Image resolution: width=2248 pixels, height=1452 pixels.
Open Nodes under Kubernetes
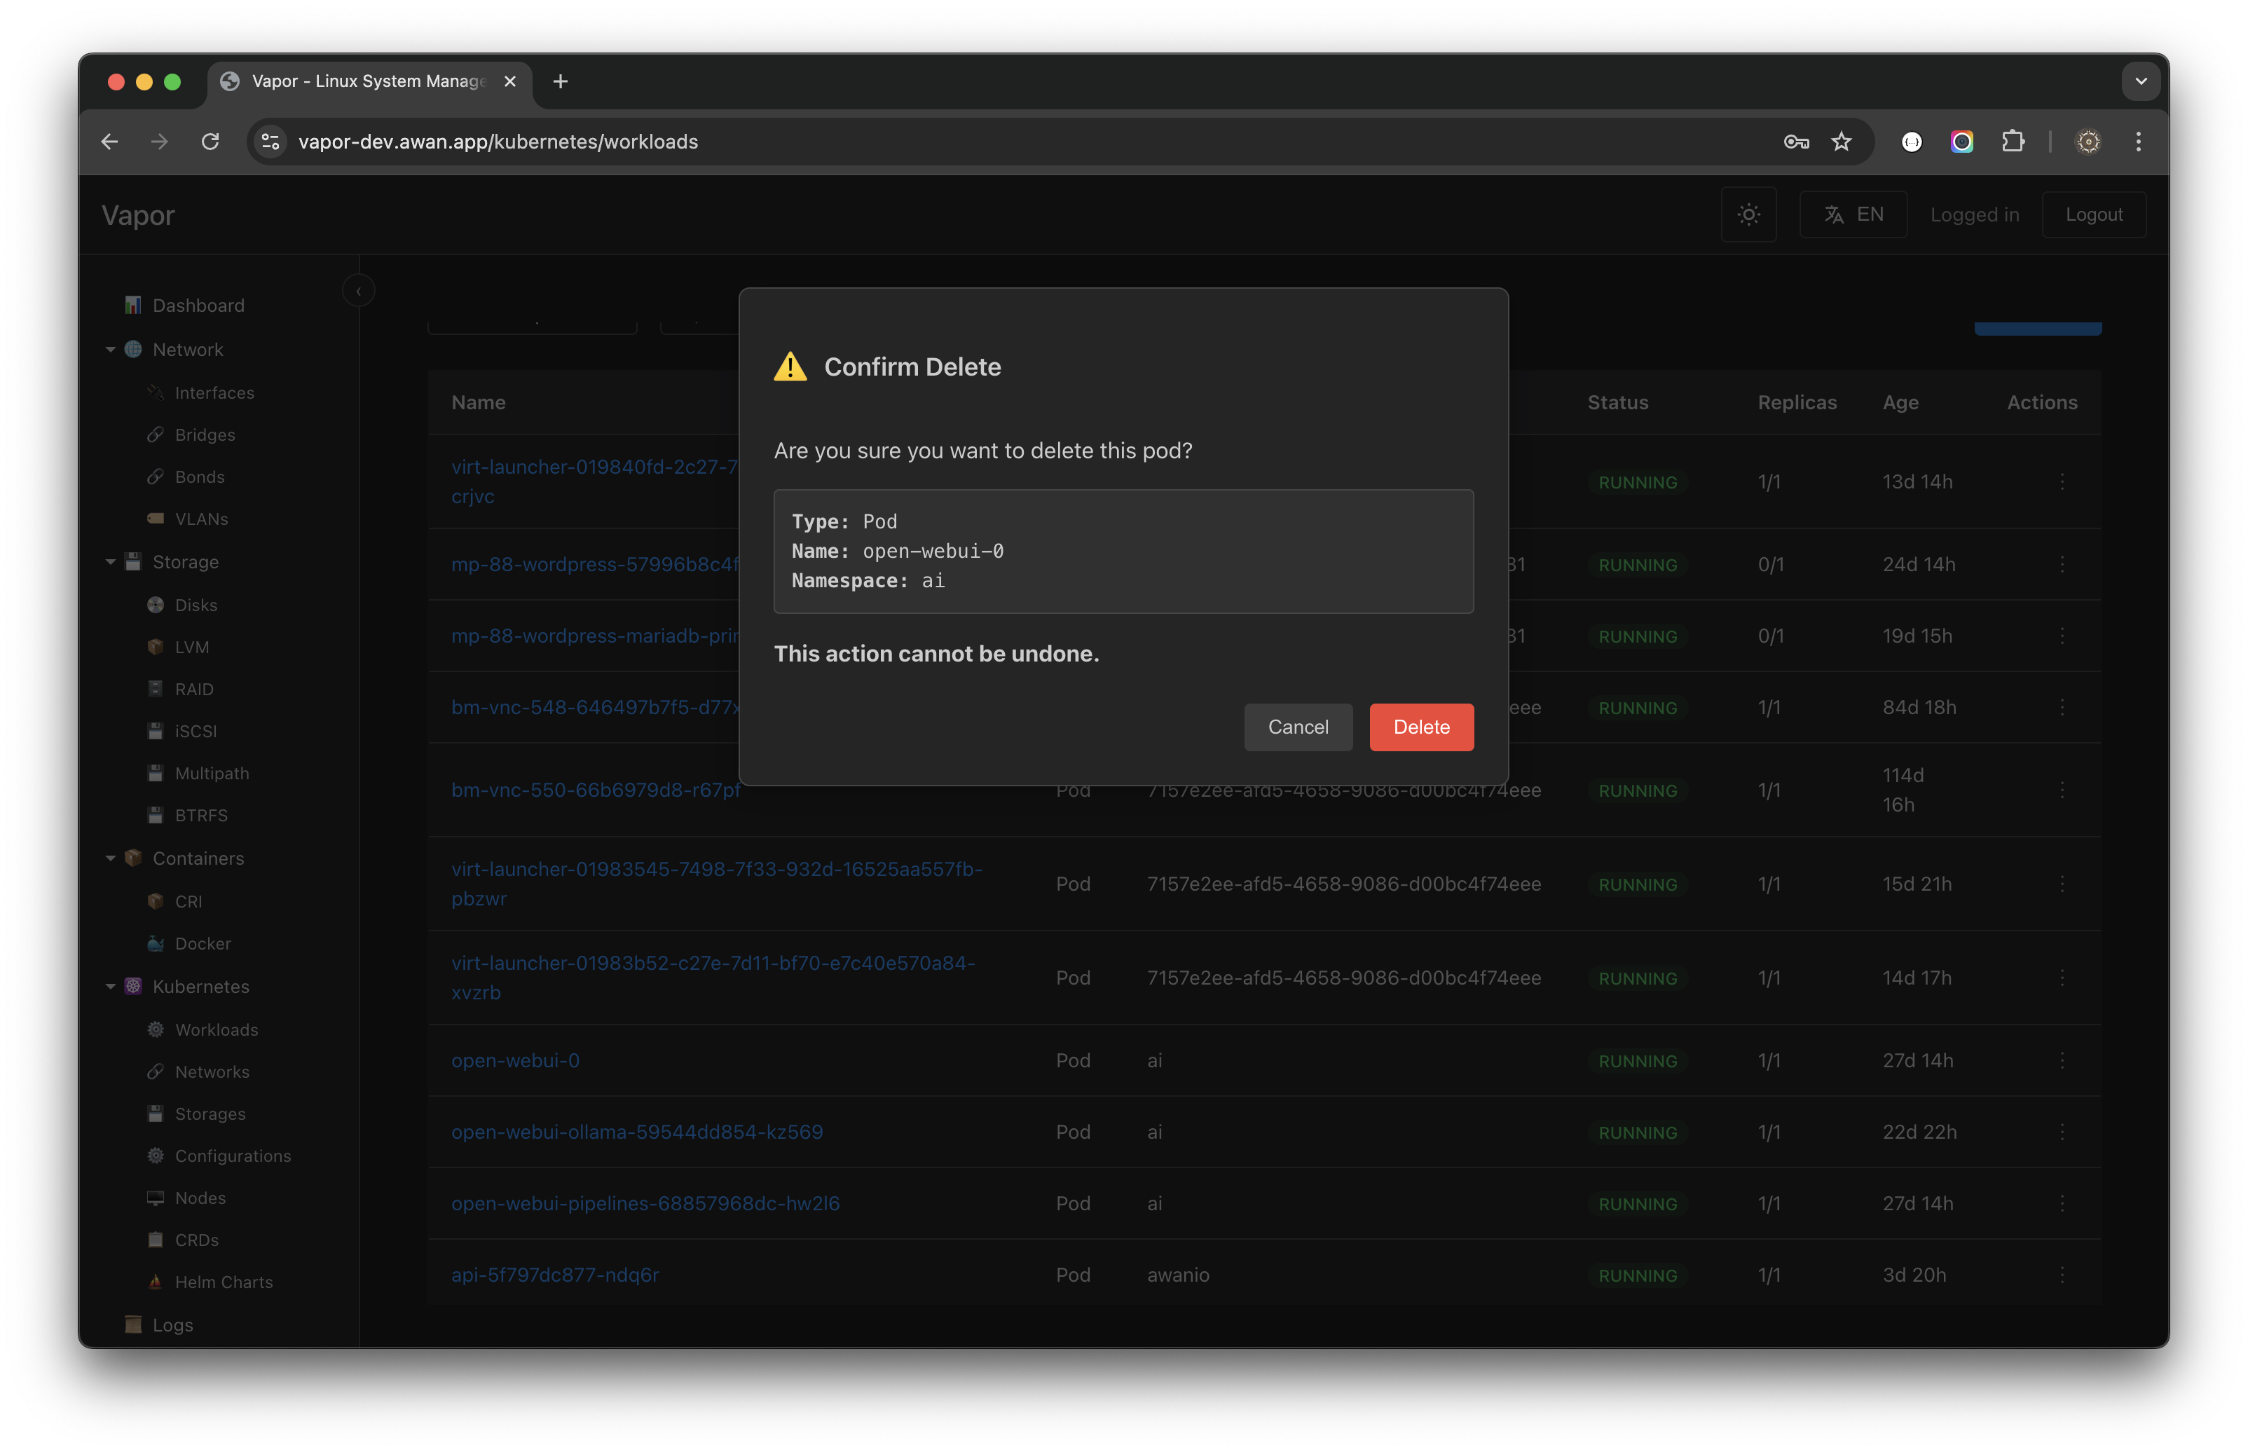pos(200,1198)
